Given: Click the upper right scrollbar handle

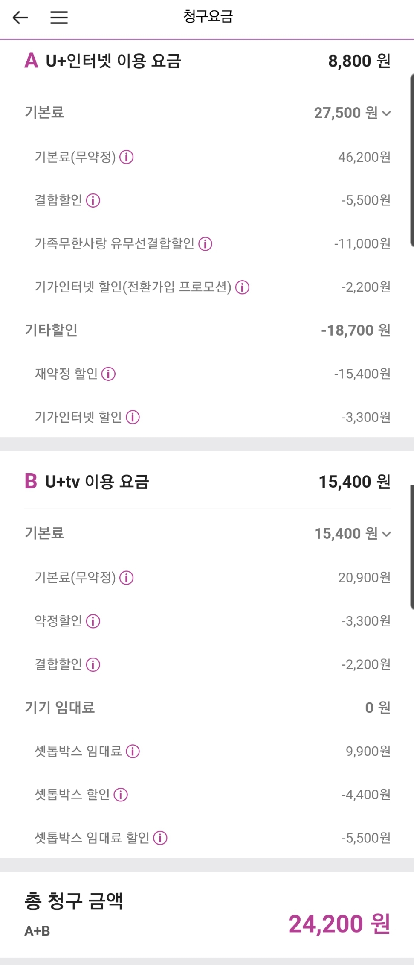Looking at the screenshot, I should tap(411, 160).
